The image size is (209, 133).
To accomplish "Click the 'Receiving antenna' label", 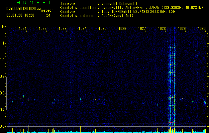I will pyautogui.click(x=76, y=16).
